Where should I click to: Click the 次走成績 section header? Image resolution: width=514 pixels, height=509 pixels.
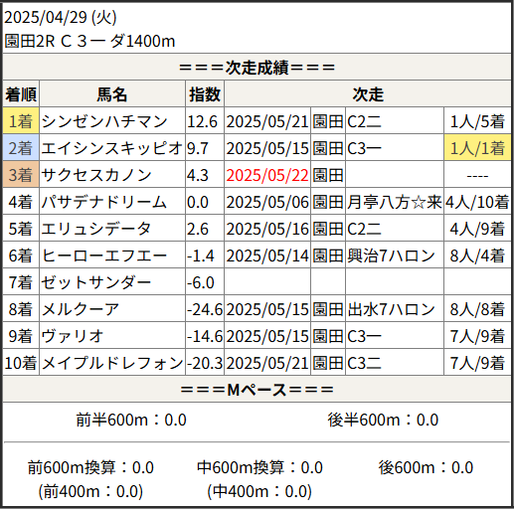(x=257, y=68)
